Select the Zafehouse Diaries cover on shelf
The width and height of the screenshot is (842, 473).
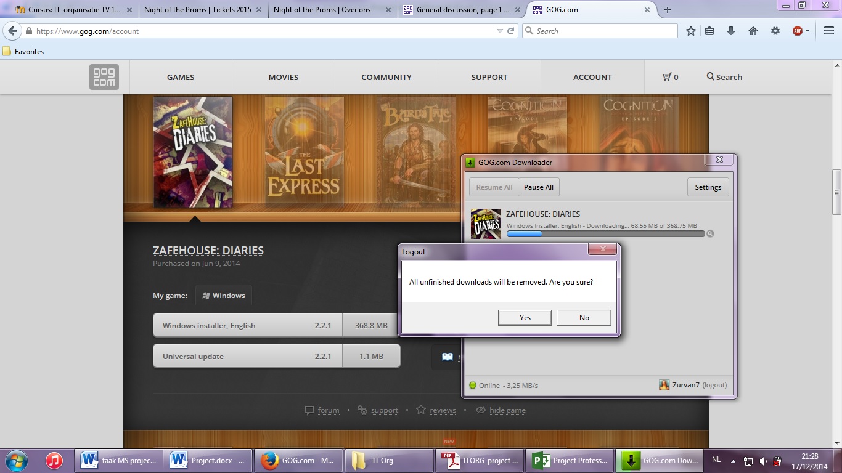coord(193,152)
